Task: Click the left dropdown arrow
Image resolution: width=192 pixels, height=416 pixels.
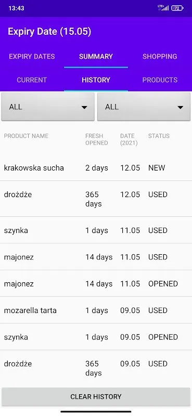Action: pyautogui.click(x=84, y=107)
